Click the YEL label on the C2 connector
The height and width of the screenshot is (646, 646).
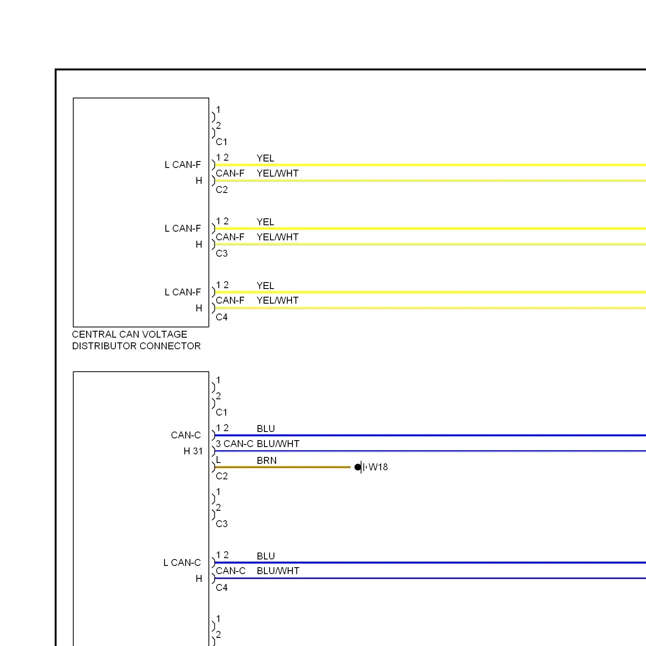coord(265,158)
